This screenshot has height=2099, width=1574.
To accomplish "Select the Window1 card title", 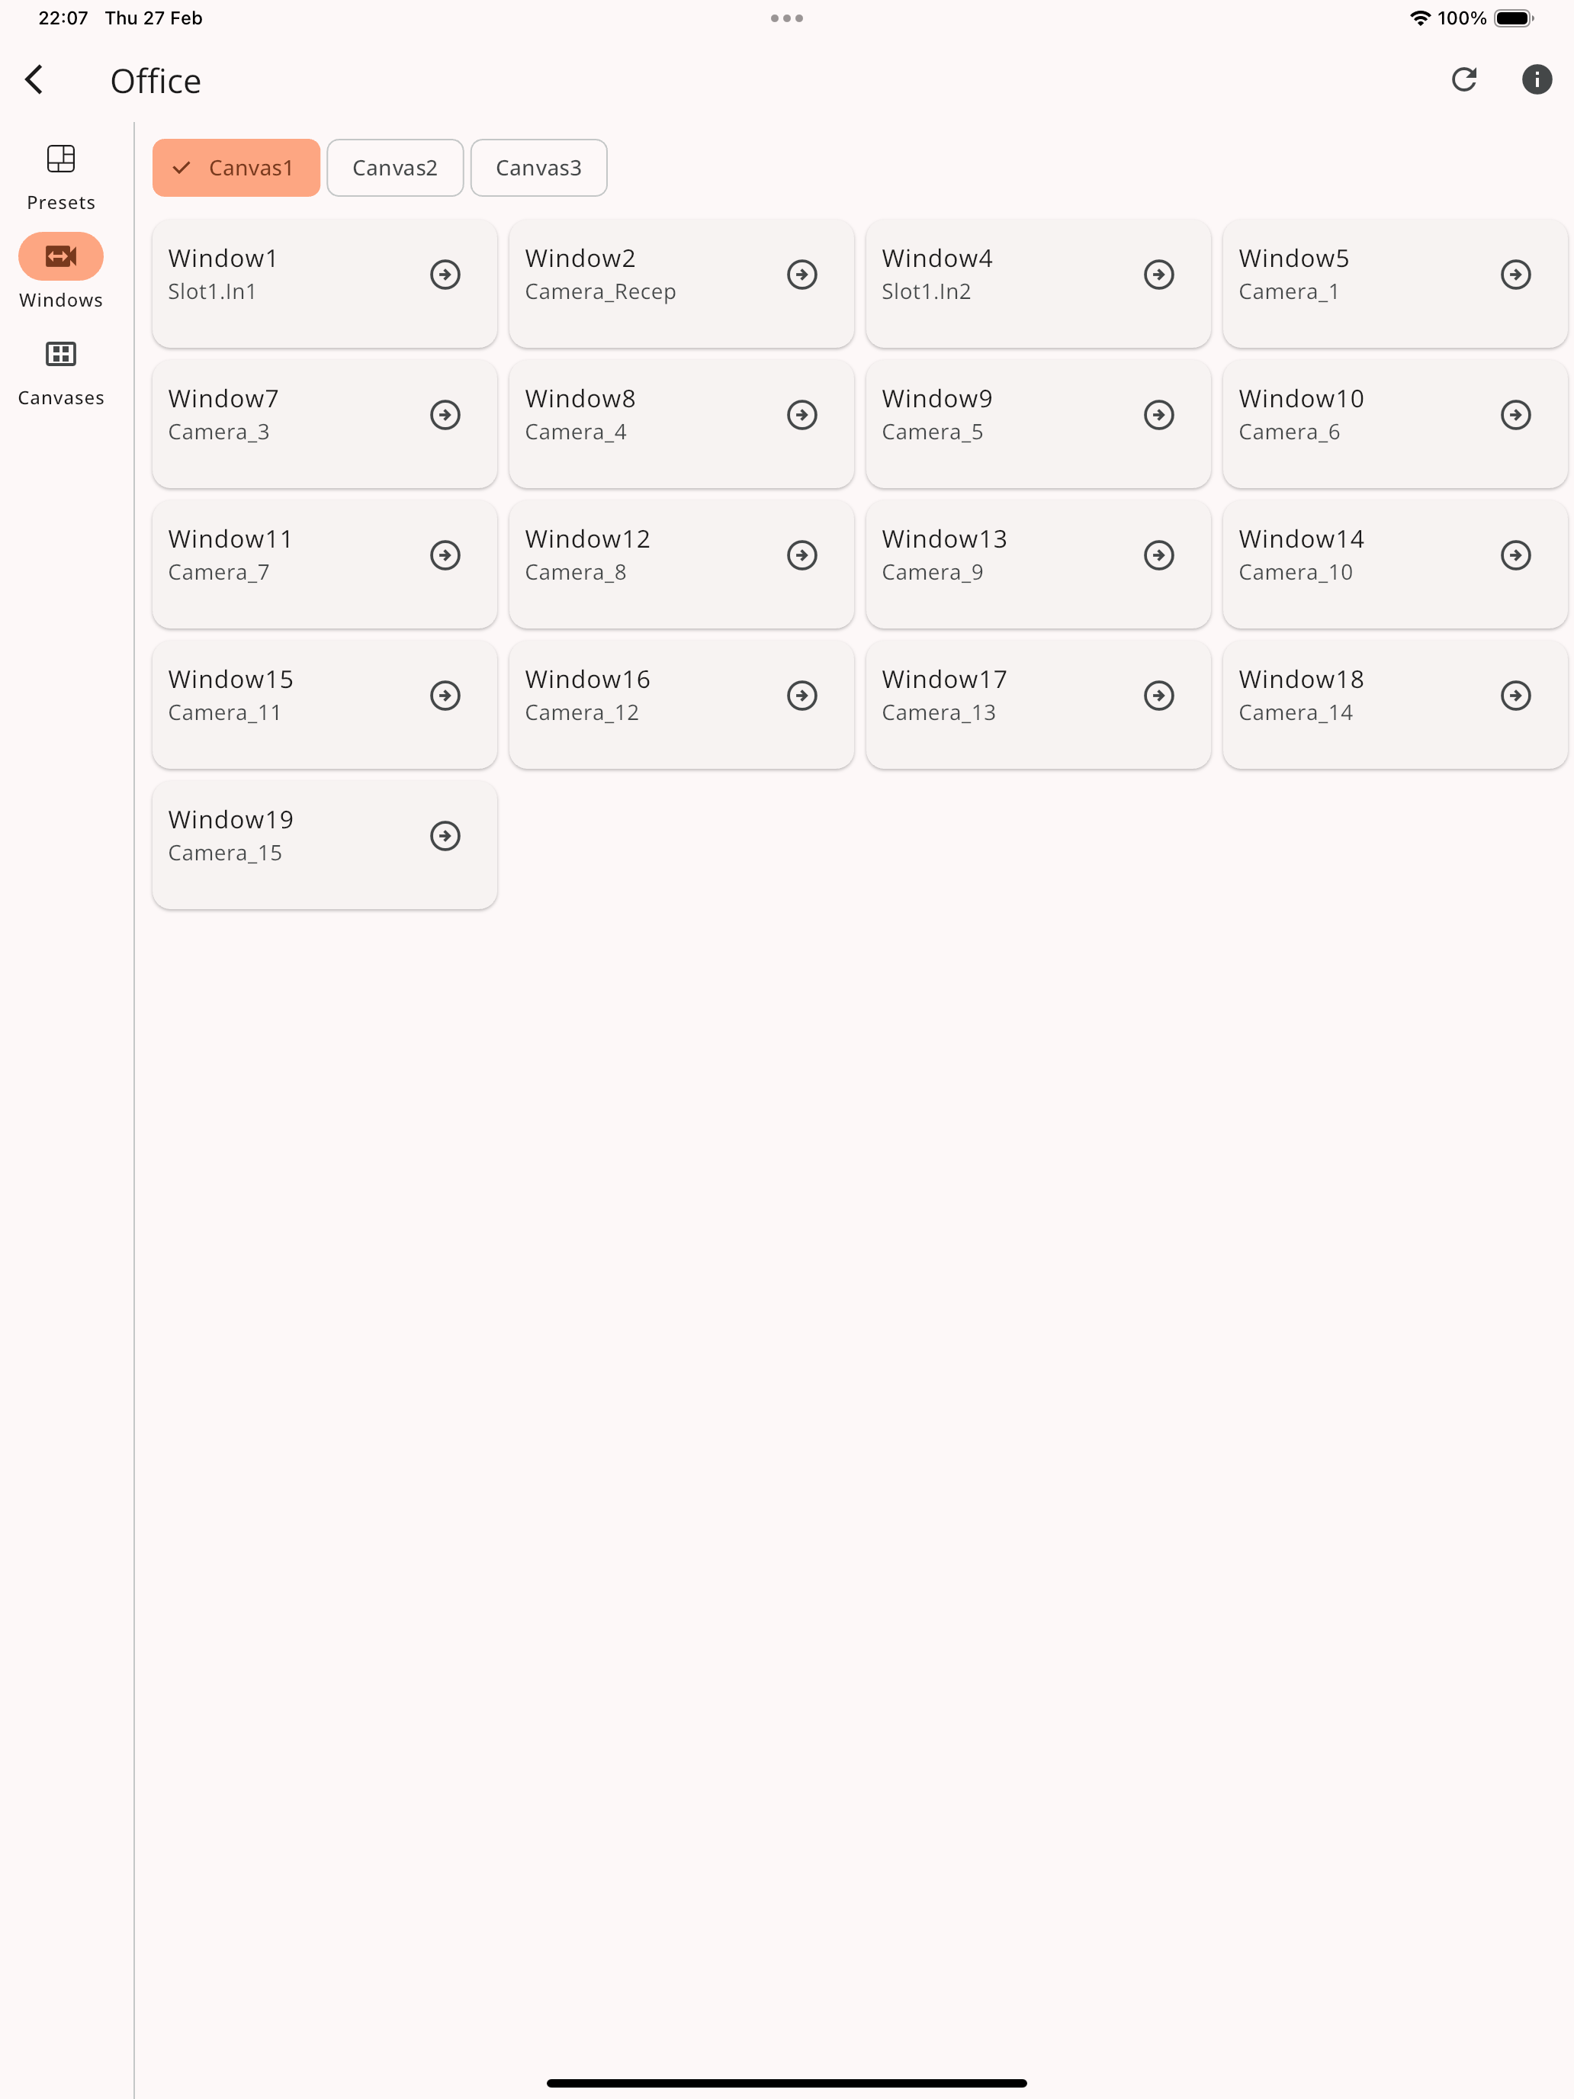I will [x=222, y=258].
